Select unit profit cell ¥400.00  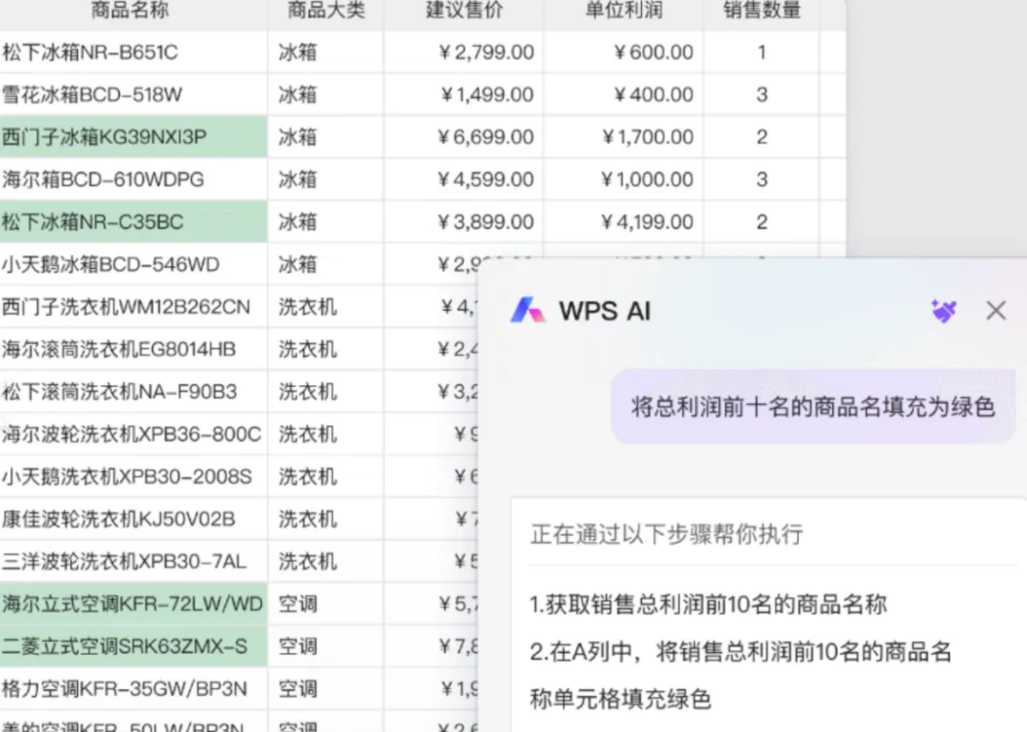[623, 94]
